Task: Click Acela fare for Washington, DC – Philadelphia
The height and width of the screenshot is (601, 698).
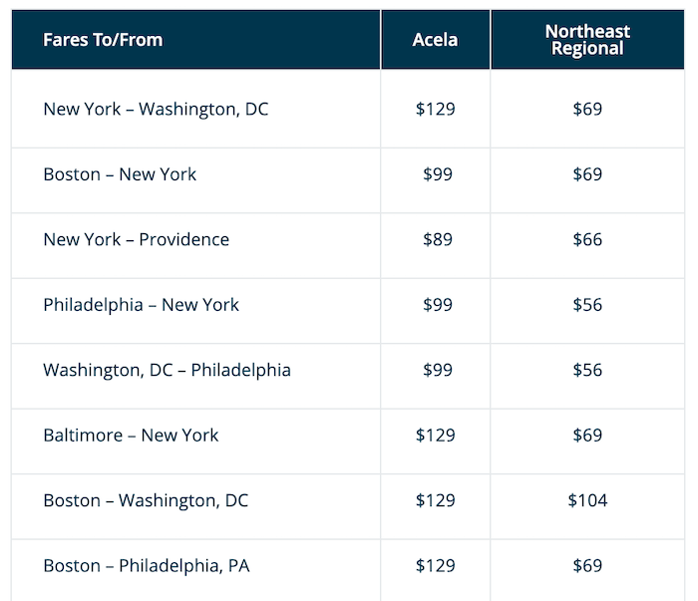Action: pos(437,370)
